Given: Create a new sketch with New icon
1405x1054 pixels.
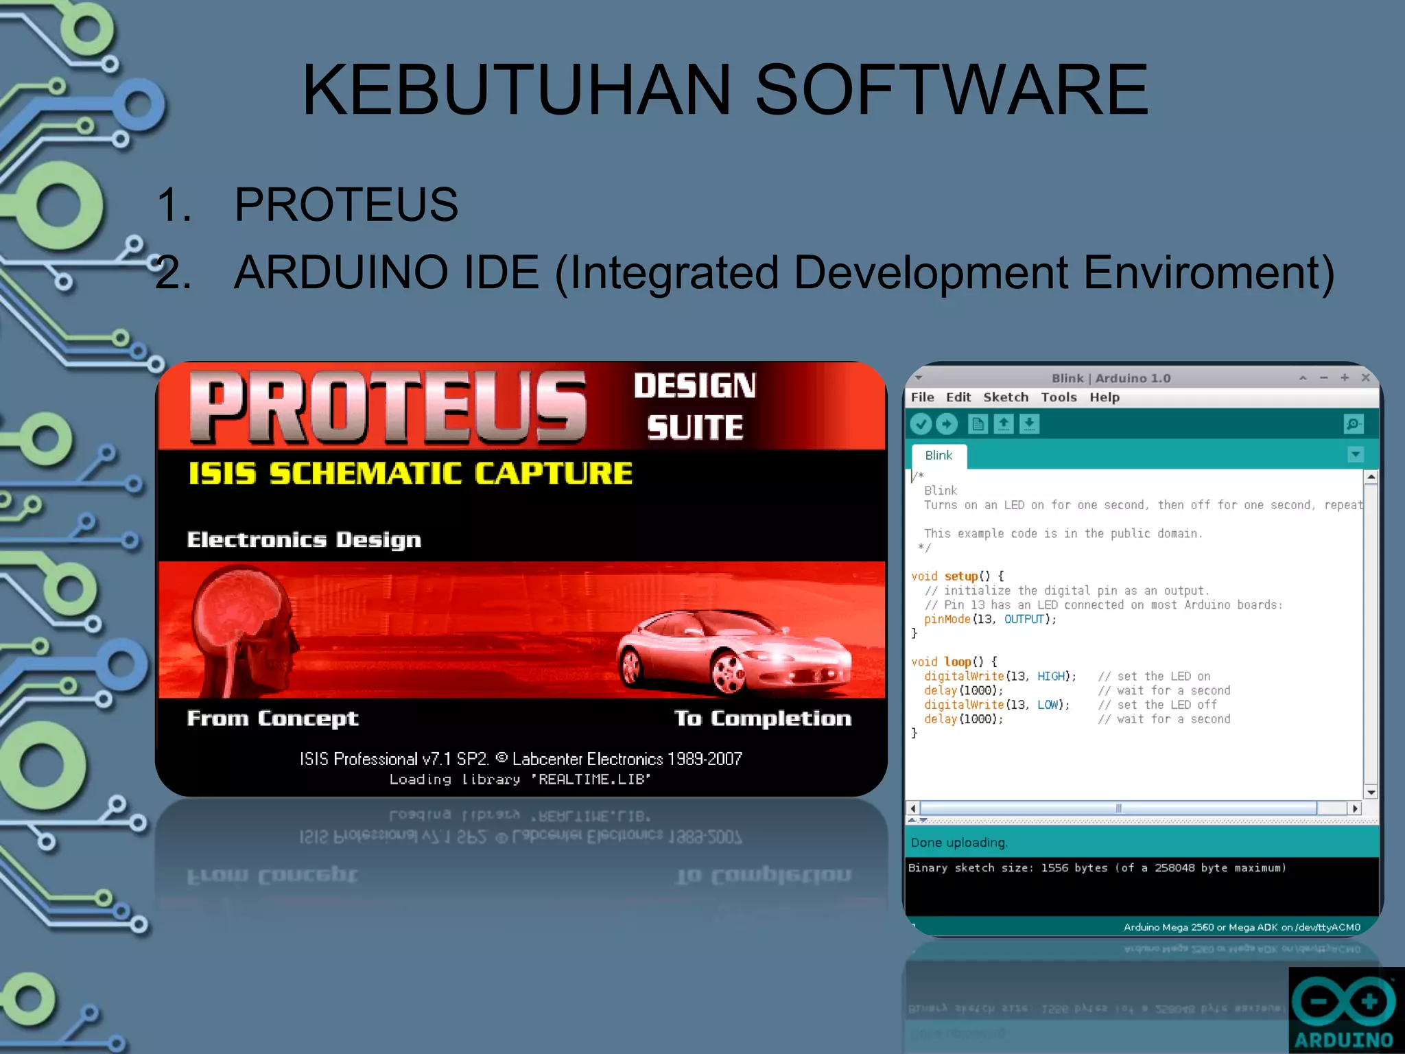Looking at the screenshot, I should point(978,424).
